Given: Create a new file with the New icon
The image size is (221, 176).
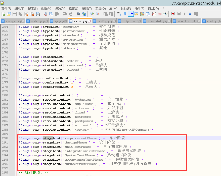Looking at the screenshot, I should pos(3,14).
